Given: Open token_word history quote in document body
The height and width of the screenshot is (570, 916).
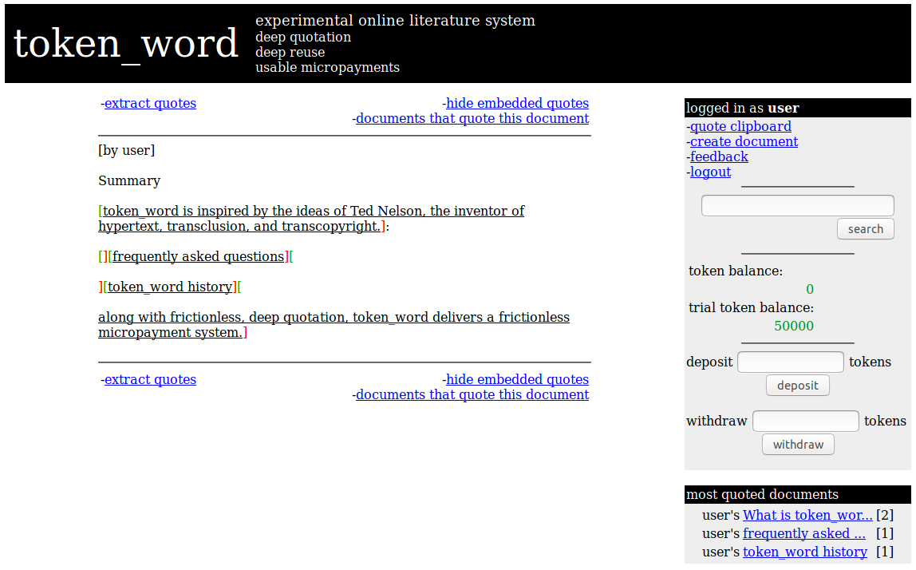Looking at the screenshot, I should point(170,287).
